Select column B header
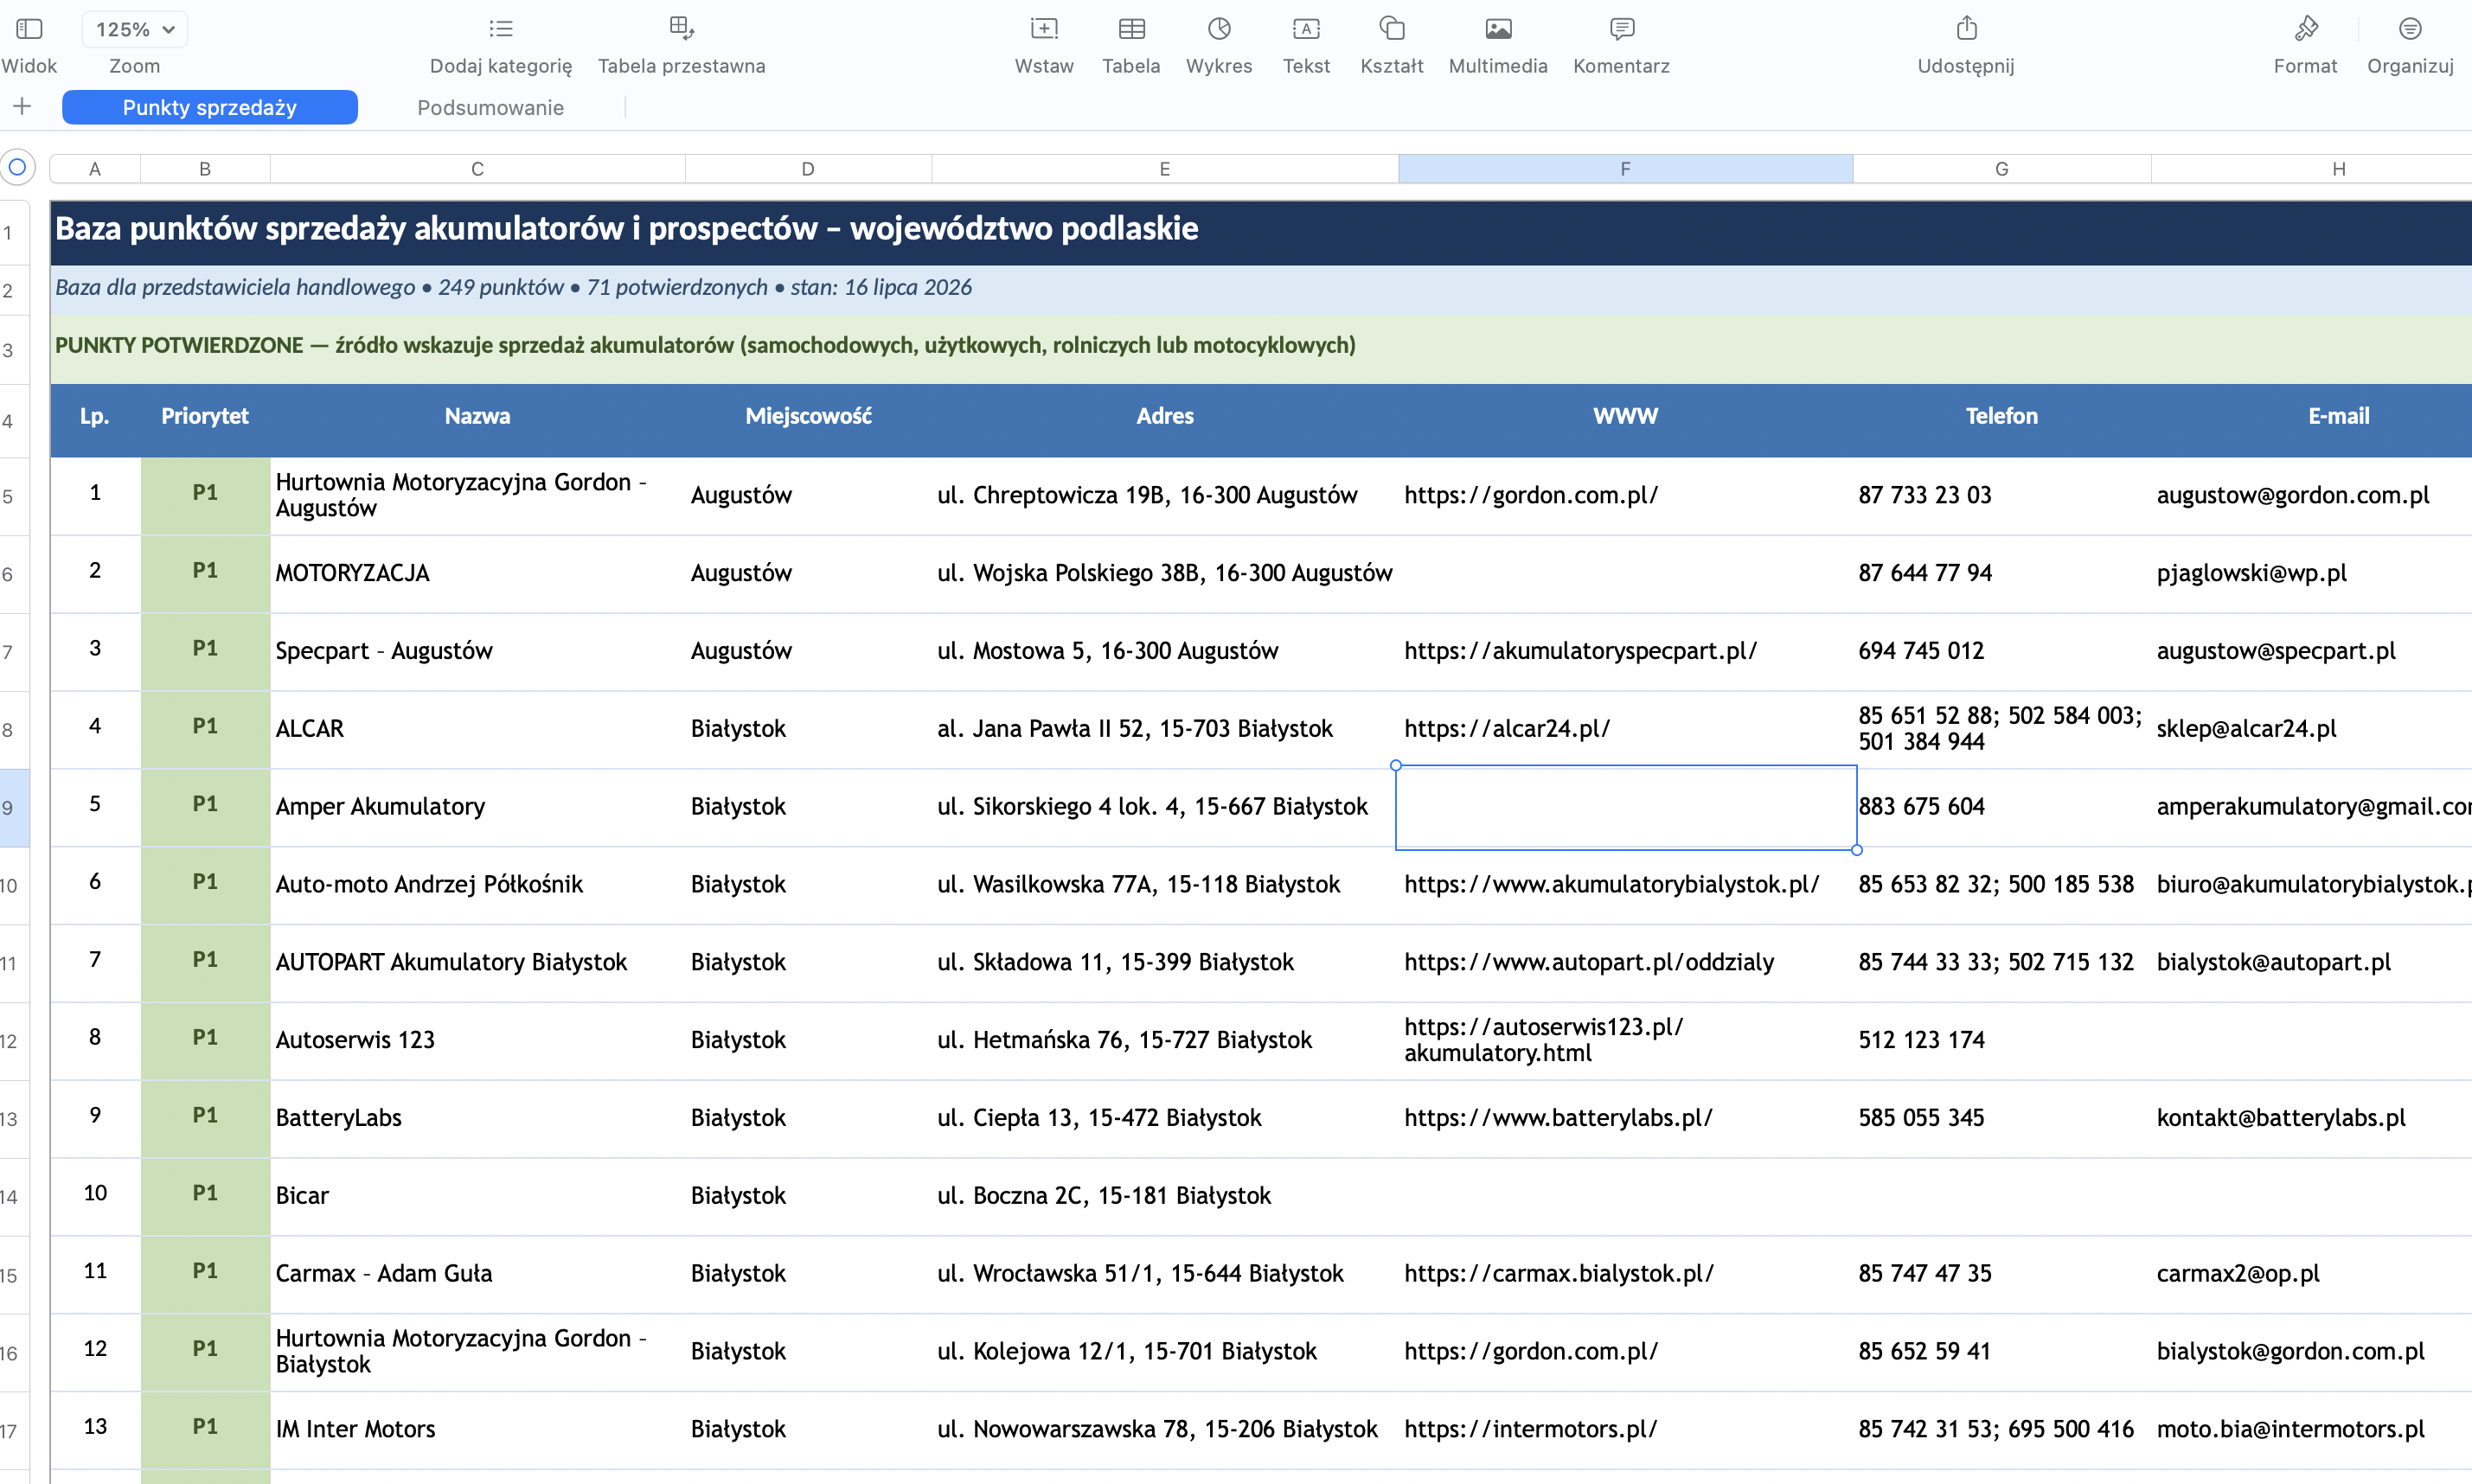 coord(205,169)
